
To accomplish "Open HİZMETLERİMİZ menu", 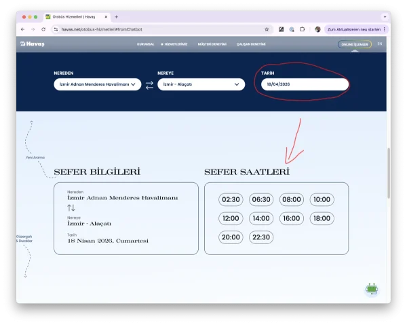I will 176,44.
